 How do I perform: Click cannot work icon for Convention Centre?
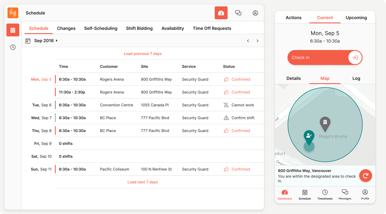(226, 105)
